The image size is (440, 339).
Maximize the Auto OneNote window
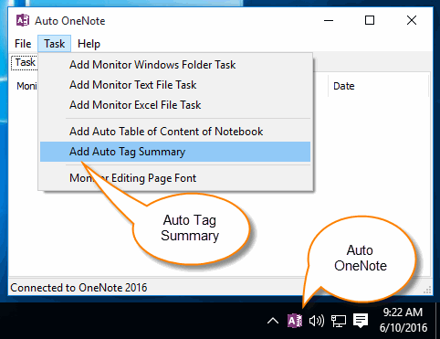click(x=370, y=21)
